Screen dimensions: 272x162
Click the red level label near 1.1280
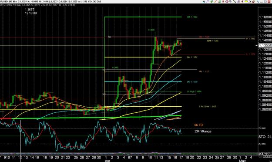click(x=251, y=54)
